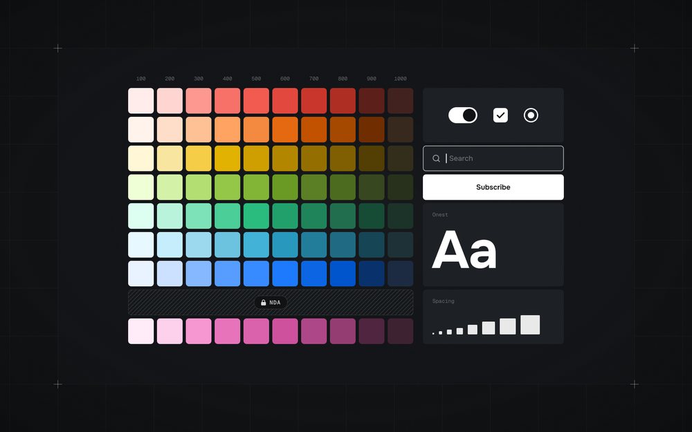This screenshot has height=432, width=692.
Task: Pick the lime green 800 swatch
Action: [x=343, y=187]
